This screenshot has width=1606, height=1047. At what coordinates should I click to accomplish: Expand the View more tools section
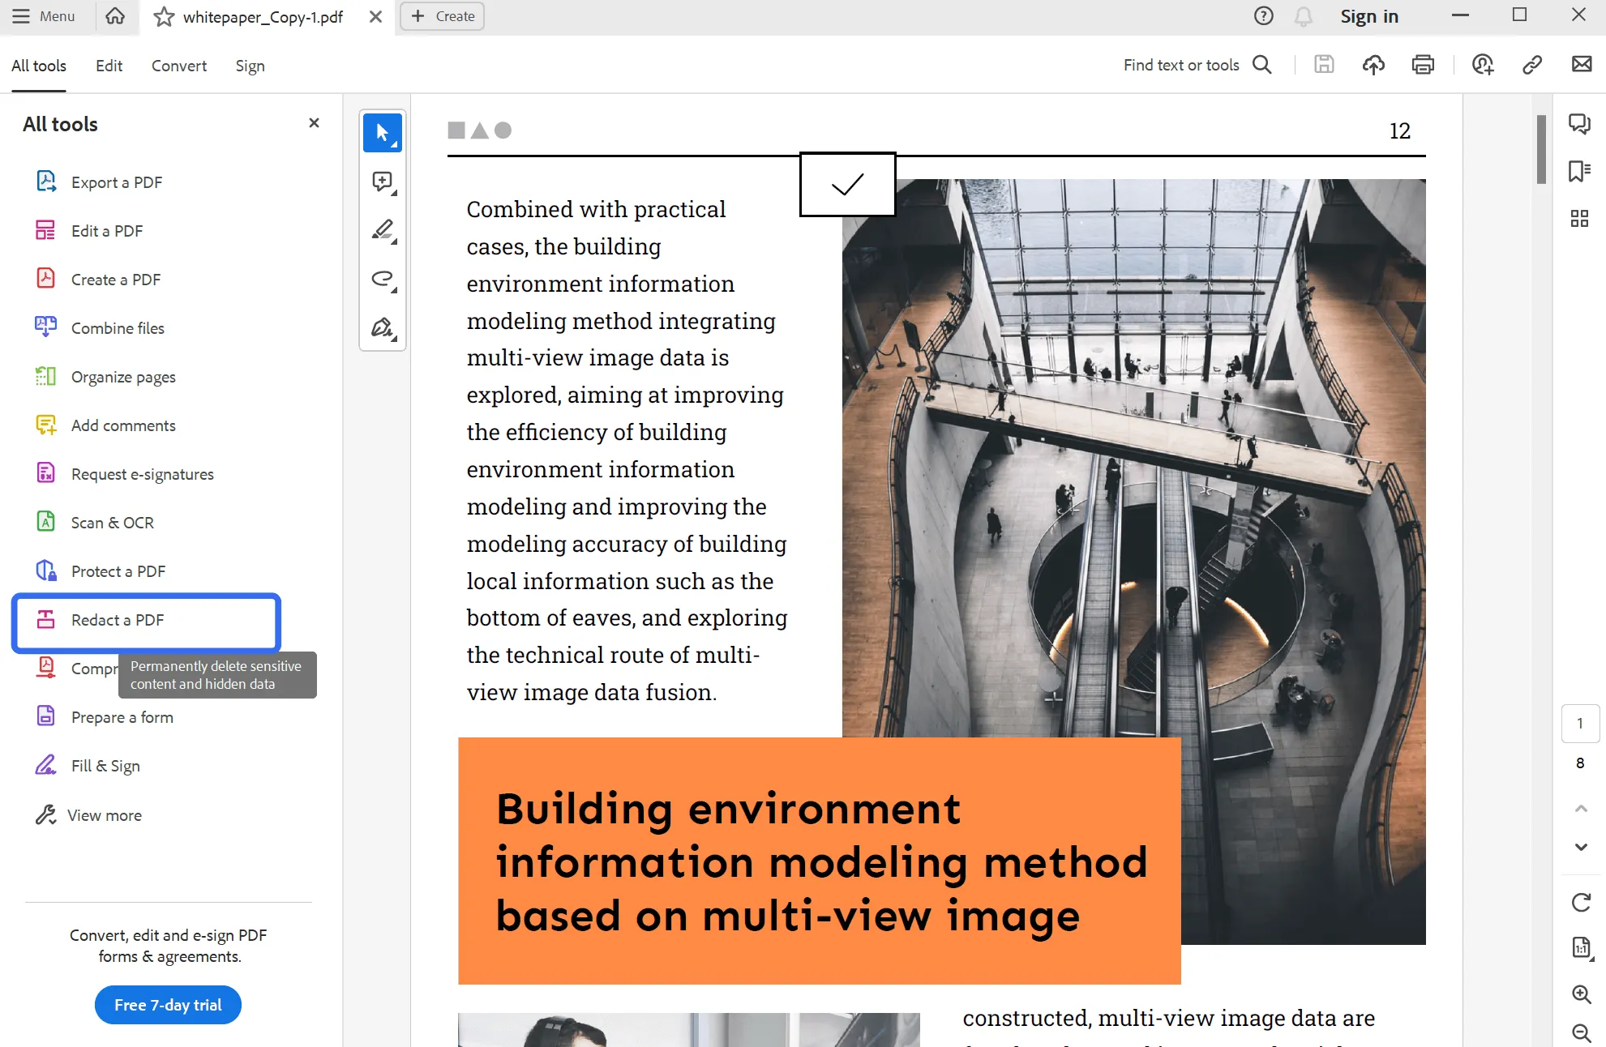pyautogui.click(x=105, y=814)
